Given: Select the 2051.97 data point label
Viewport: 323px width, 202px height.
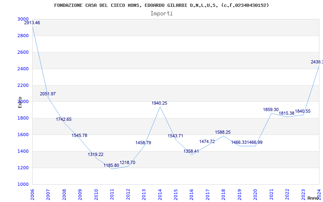Looking at the screenshot, I should coord(48,94).
